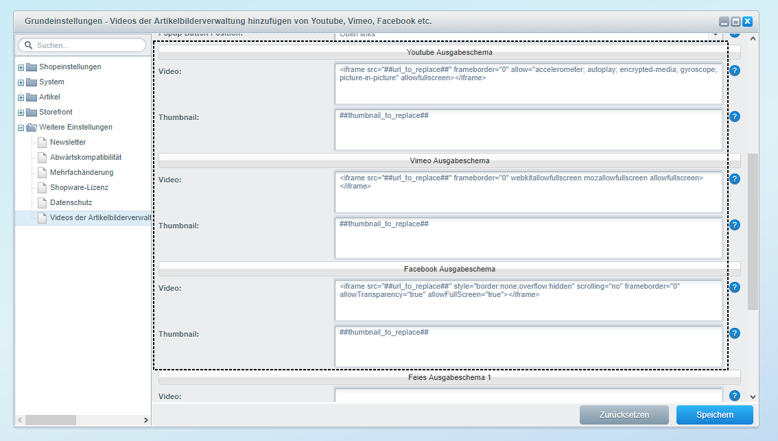Click the Storefront folder icon
This screenshot has width=778, height=441.
tap(32, 112)
